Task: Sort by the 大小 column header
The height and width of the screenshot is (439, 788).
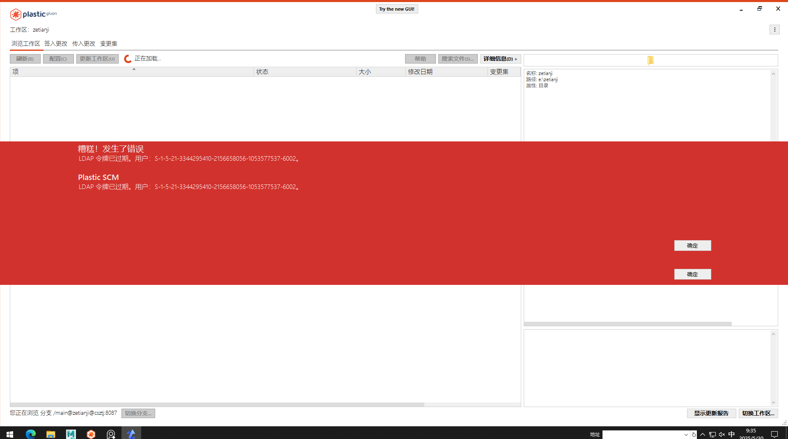Action: [x=381, y=72]
